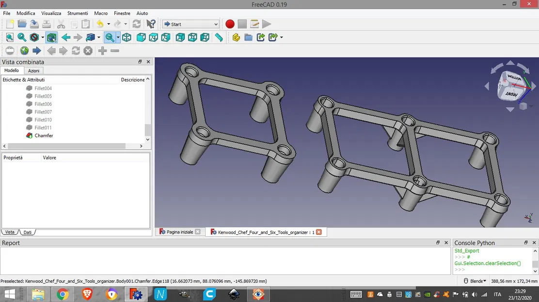This screenshot has width=539, height=302.
Task: Select the measure distance ruler tool
Action: click(219, 37)
